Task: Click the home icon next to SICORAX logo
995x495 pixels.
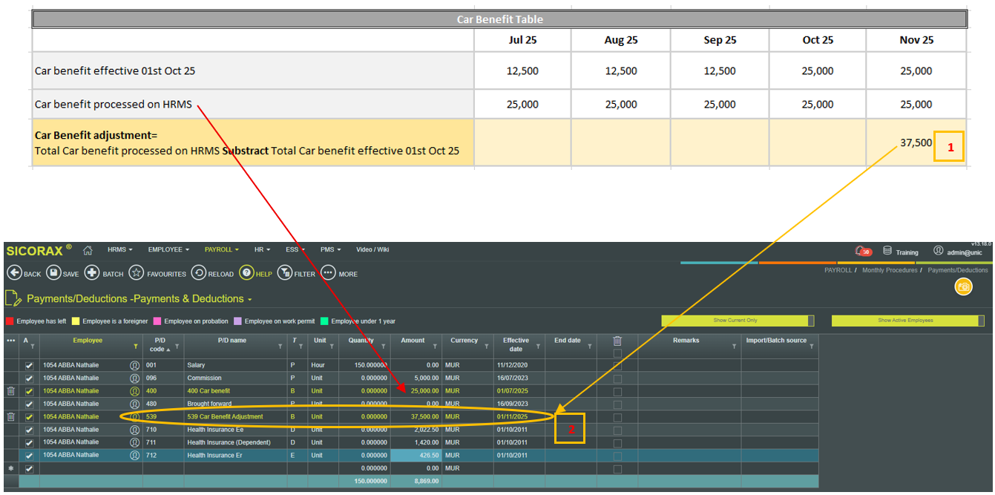Action: (x=88, y=250)
